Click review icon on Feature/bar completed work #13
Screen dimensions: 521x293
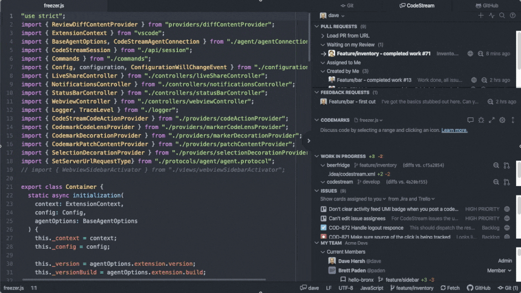coord(484,80)
